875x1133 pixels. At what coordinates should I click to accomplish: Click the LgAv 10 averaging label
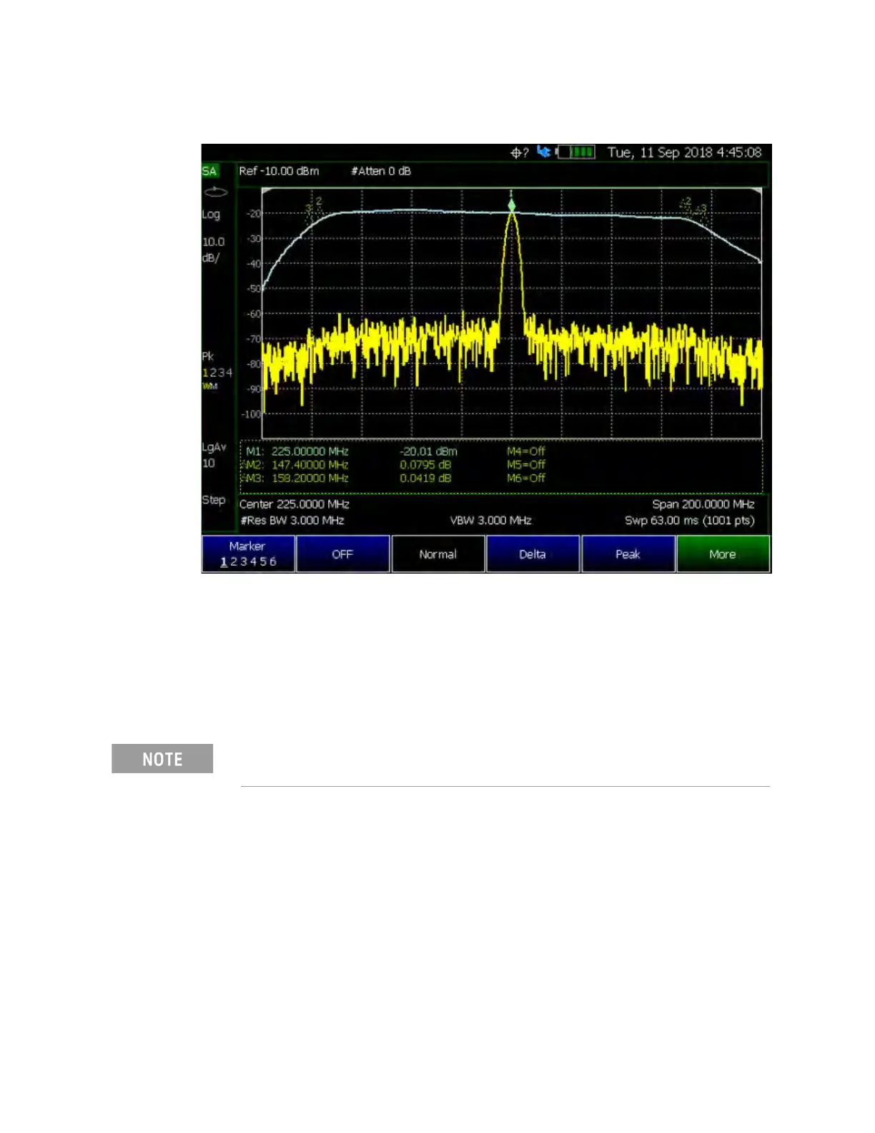tap(214, 455)
